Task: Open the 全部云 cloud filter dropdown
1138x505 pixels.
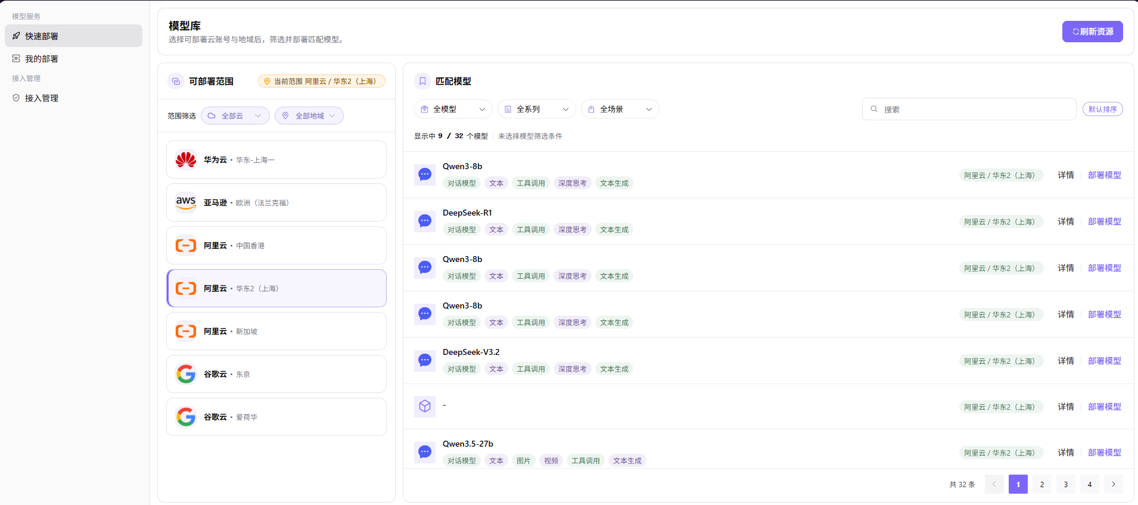Action: coord(235,116)
